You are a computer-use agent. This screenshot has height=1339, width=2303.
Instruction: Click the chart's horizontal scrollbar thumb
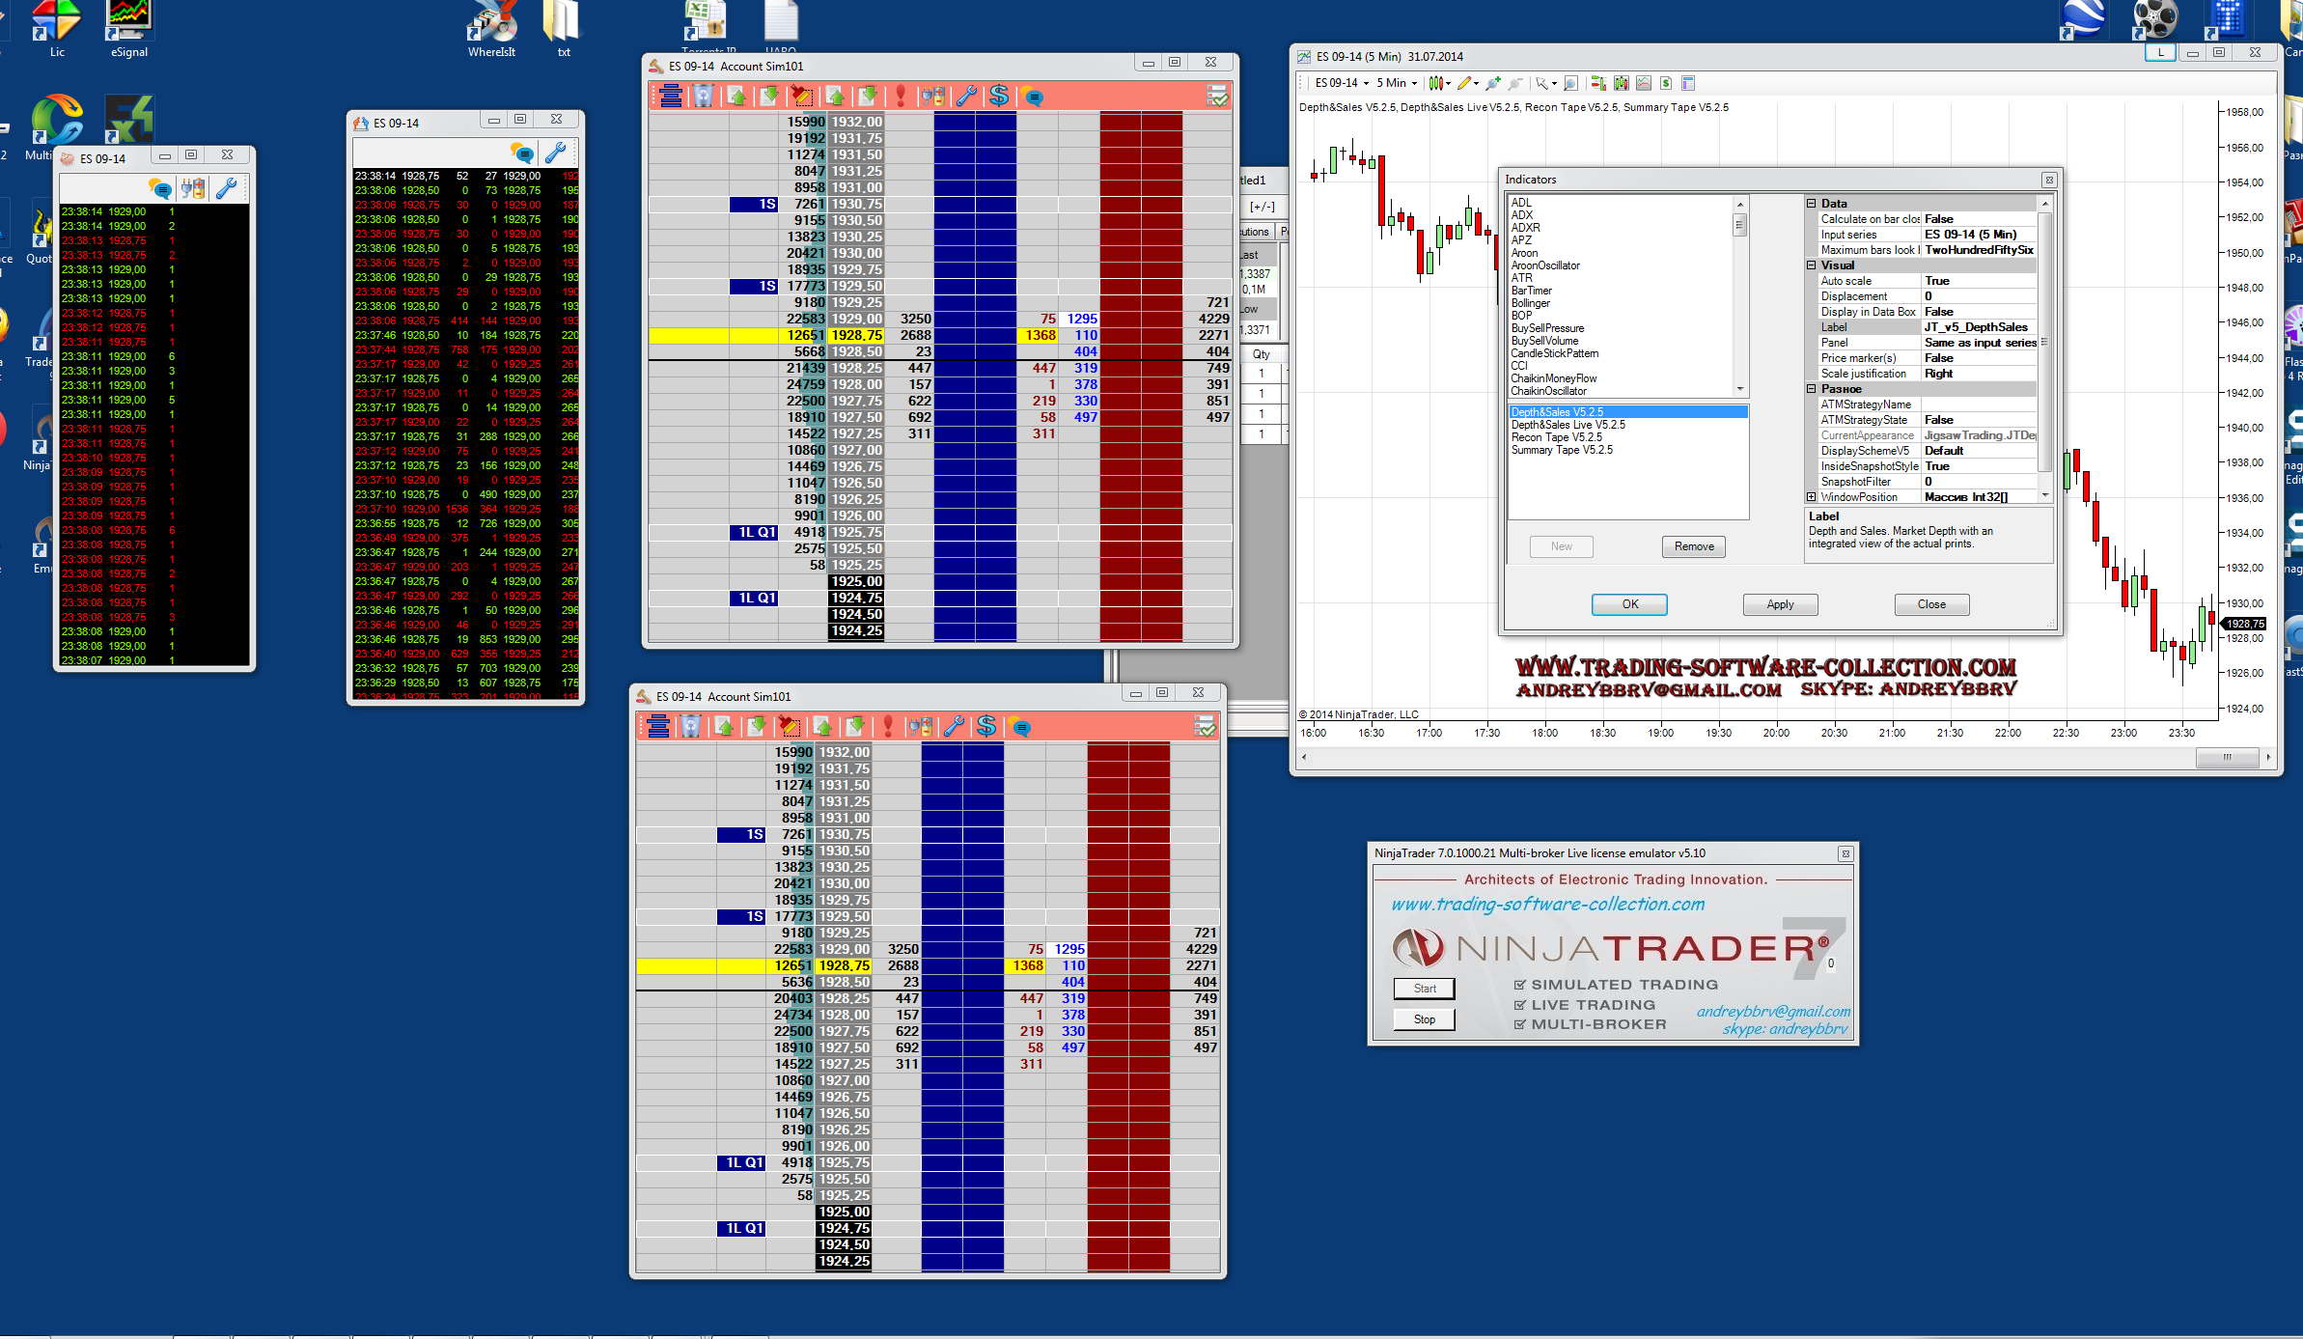pos(2226,757)
